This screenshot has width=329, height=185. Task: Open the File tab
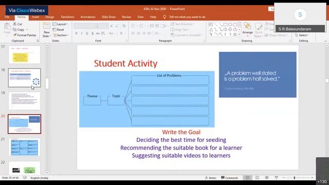click(x=7, y=17)
